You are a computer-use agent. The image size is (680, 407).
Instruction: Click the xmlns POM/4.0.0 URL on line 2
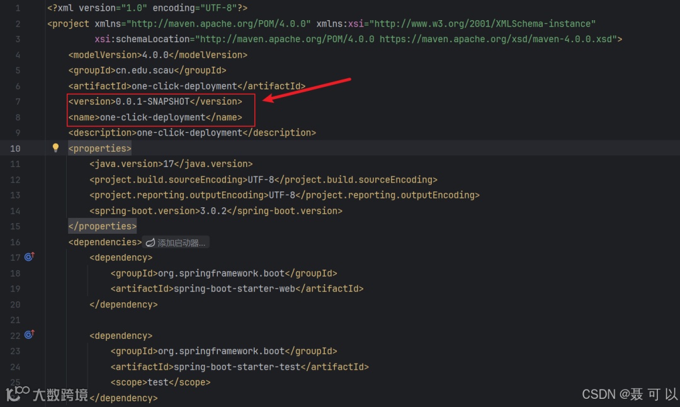point(218,23)
